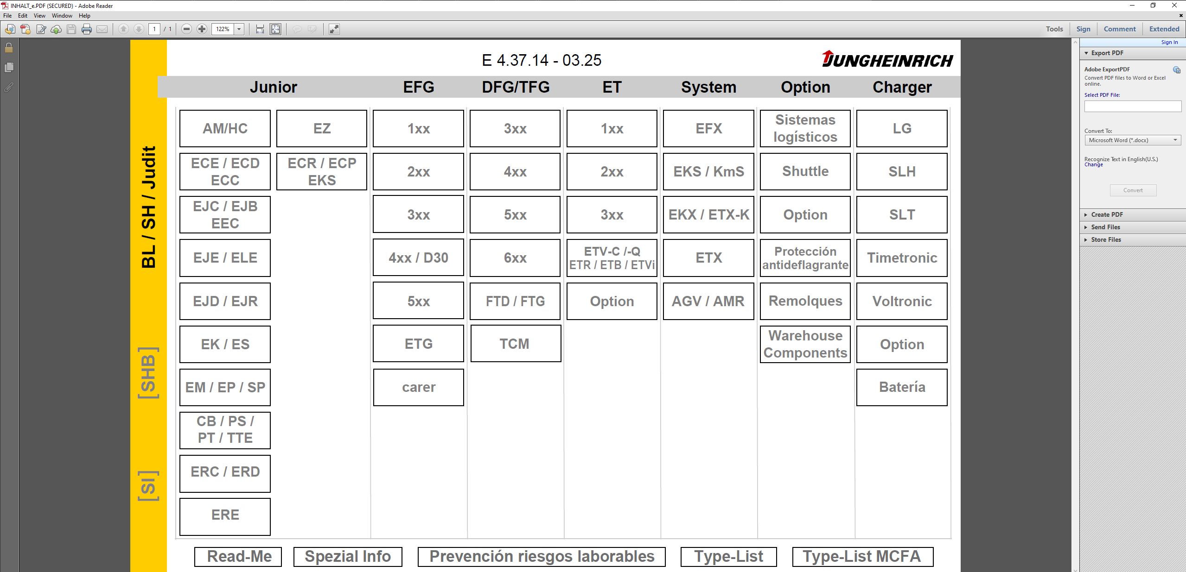Open the Type-List box
Viewport: 1186px width, 572px height.
coord(729,557)
